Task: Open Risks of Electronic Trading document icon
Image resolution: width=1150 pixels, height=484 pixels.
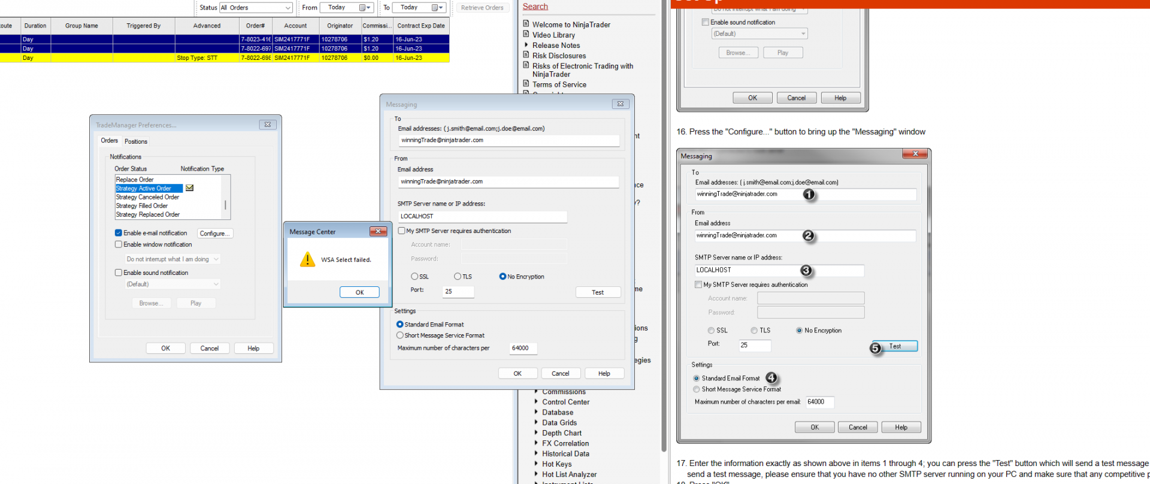Action: (526, 65)
